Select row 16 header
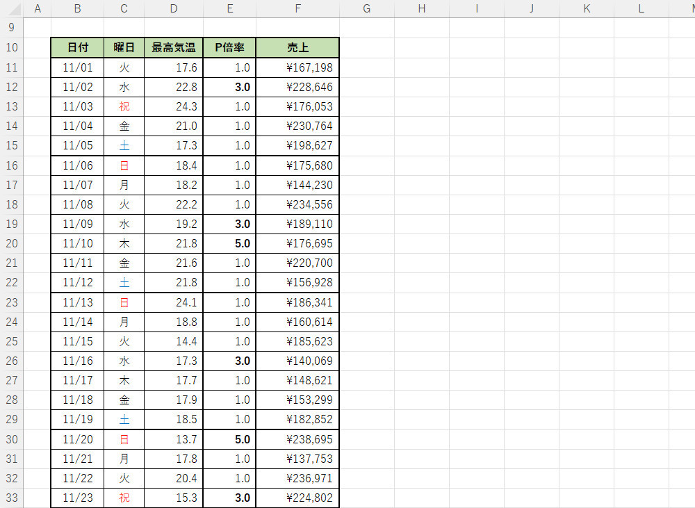 pyautogui.click(x=12, y=165)
